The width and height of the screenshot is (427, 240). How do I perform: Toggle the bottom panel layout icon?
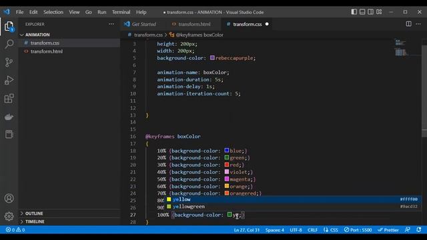[x=362, y=12]
